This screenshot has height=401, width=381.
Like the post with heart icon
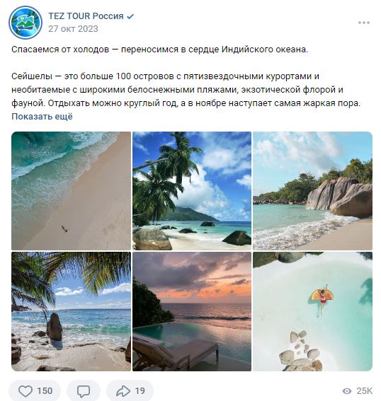[x=25, y=391]
